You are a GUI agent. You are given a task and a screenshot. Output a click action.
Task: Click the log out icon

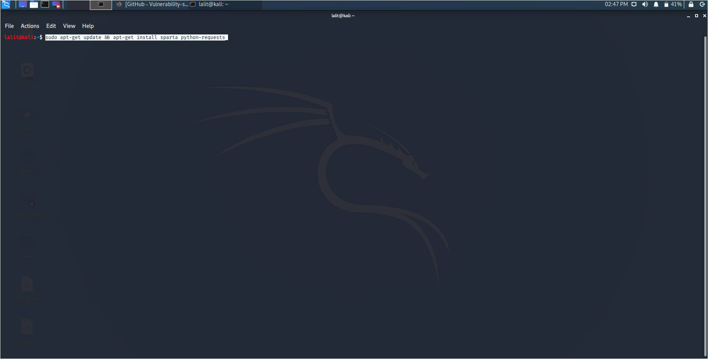(x=702, y=4)
